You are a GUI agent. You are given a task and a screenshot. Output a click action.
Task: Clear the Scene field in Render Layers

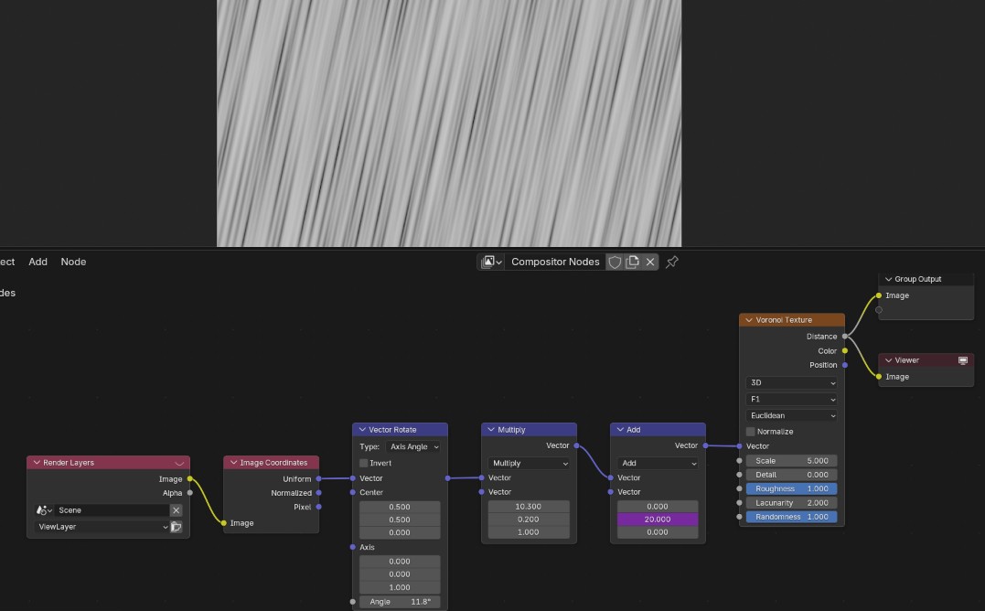coord(176,510)
